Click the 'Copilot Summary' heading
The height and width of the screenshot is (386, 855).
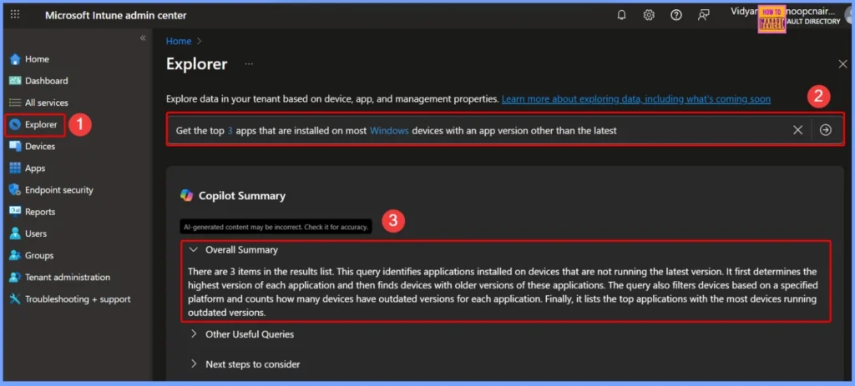(241, 196)
